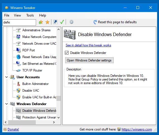Open bookmarks with the orange star icon
Viewport: 159px width, 135px height.
click(47, 22)
